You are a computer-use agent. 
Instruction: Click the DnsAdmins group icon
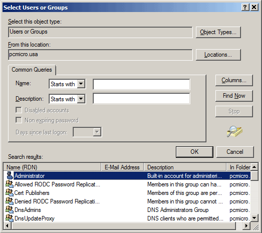coord(10,210)
